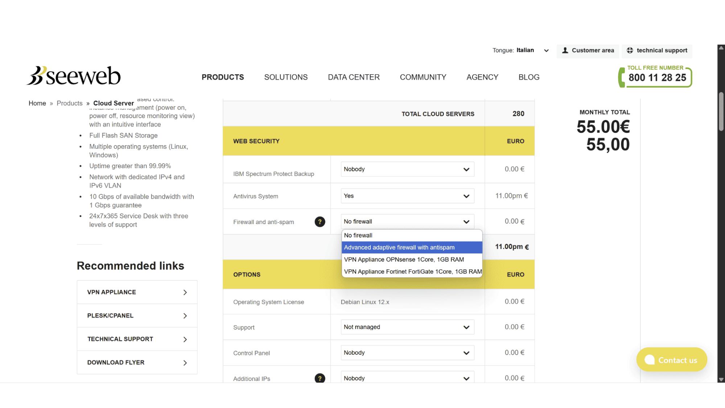Image resolution: width=725 pixels, height=408 pixels.
Task: Click the Technical Support link arrow icon
Action: click(x=185, y=339)
